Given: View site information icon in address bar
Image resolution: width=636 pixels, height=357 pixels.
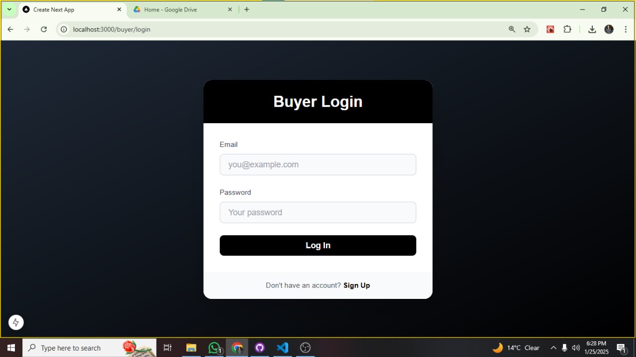Looking at the screenshot, I should (x=64, y=29).
